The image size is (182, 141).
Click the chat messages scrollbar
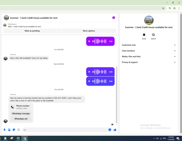116,95
